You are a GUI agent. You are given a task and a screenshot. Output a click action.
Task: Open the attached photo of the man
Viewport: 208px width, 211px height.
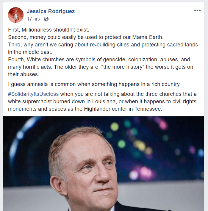[104, 164]
